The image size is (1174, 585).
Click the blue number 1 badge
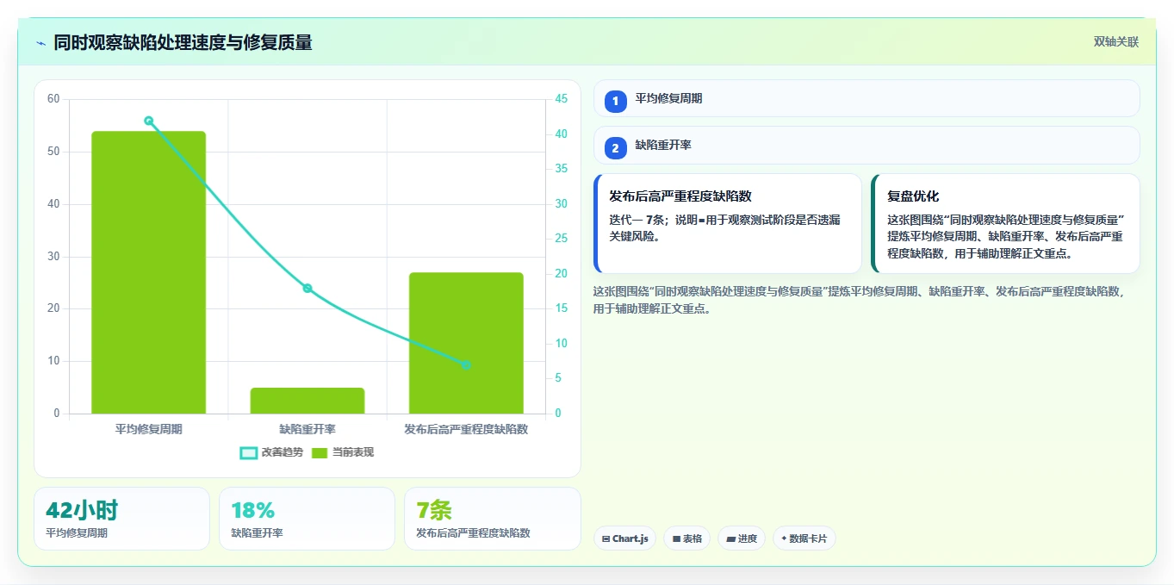pos(615,101)
